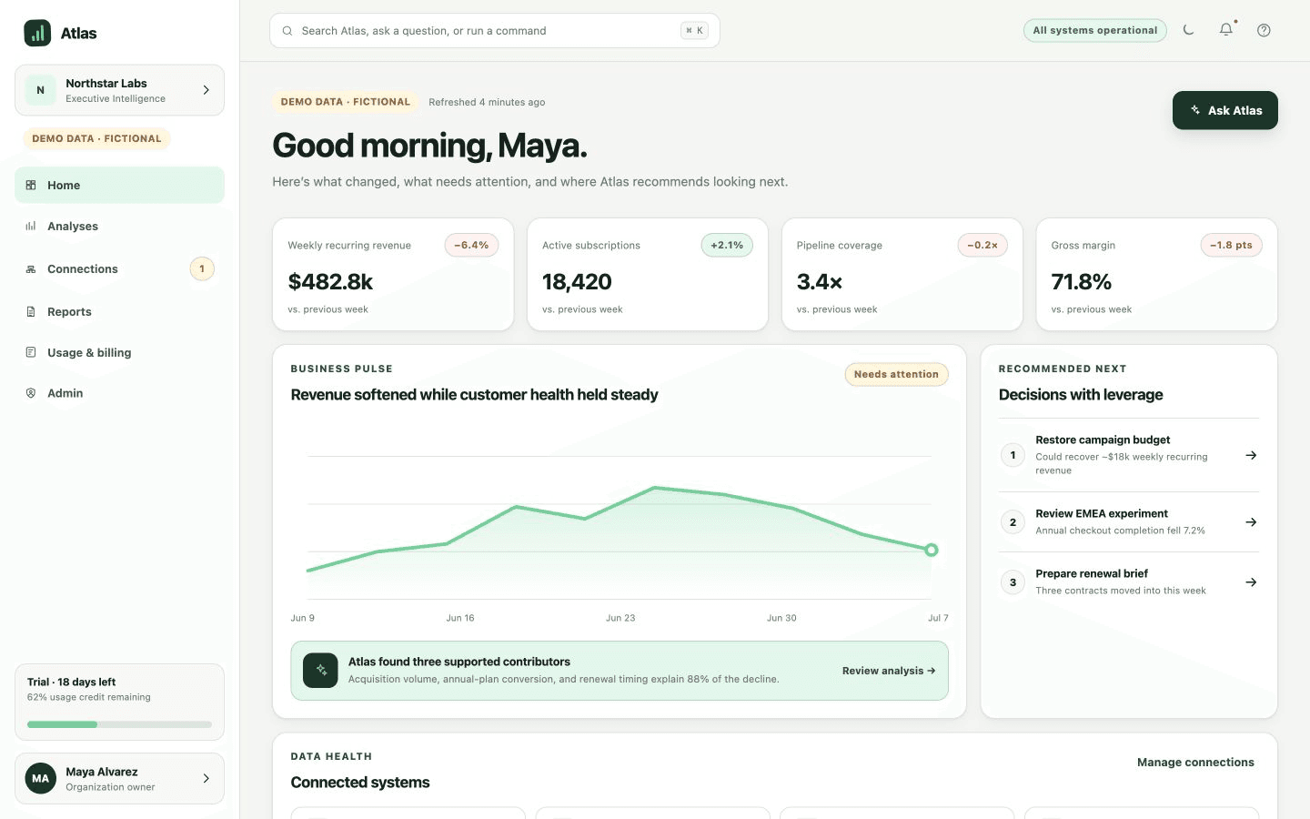Click the chart's Jul 7 endpoint marker
Image resolution: width=1310 pixels, height=819 pixels.
coord(931,550)
